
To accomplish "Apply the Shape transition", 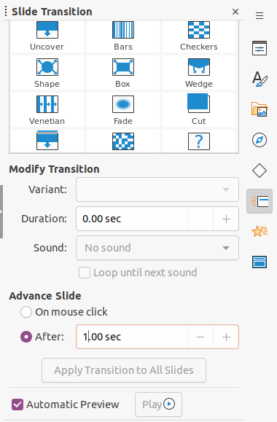I will (x=47, y=72).
